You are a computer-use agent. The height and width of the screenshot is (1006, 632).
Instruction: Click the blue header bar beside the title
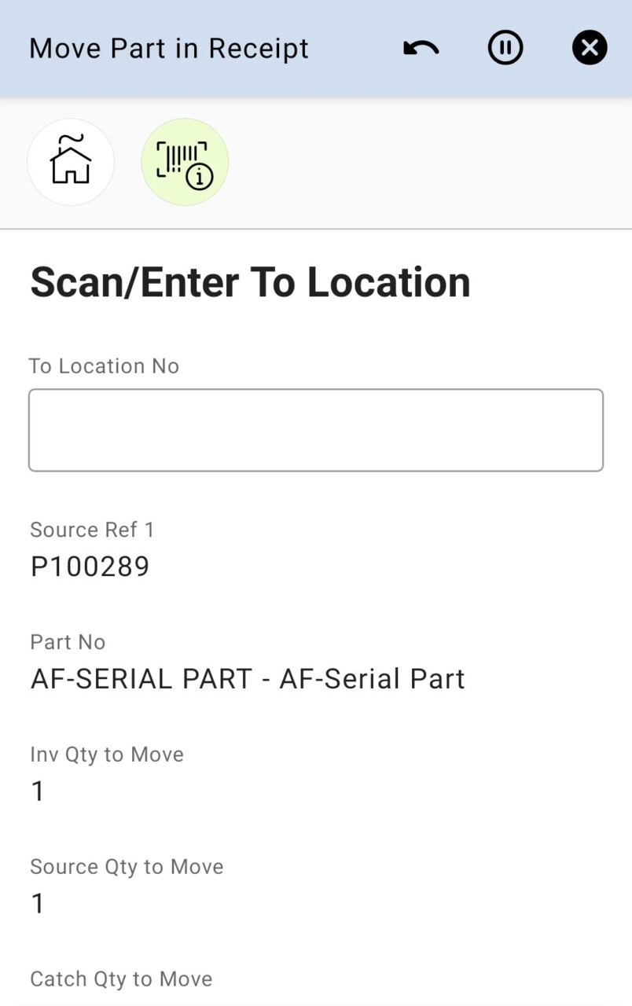(354, 49)
